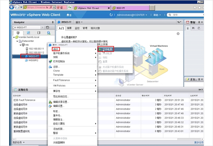
Task: Switch to the Manage tab
Action: click(x=85, y=28)
